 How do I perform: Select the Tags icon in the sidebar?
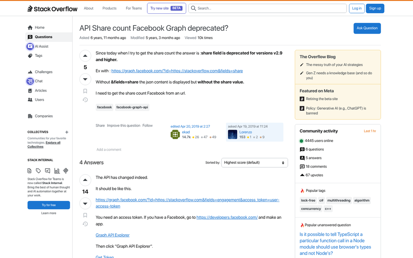pos(30,55)
